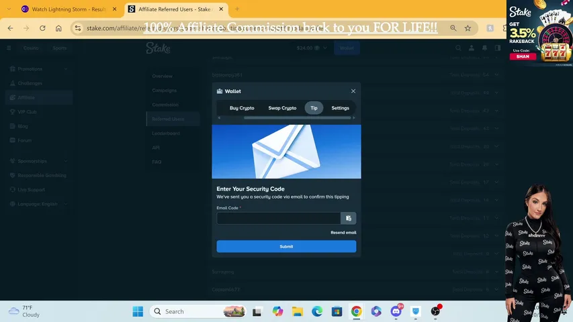Open Forum in the sidebar

click(39, 140)
